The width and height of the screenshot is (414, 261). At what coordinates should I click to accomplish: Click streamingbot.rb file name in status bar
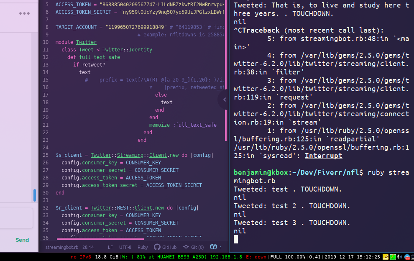[62, 247]
